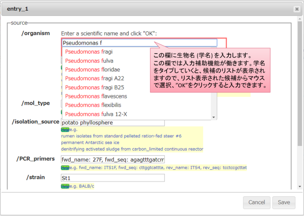
Task: Click the Help icon under PCR_primers field
Action: pos(65,167)
